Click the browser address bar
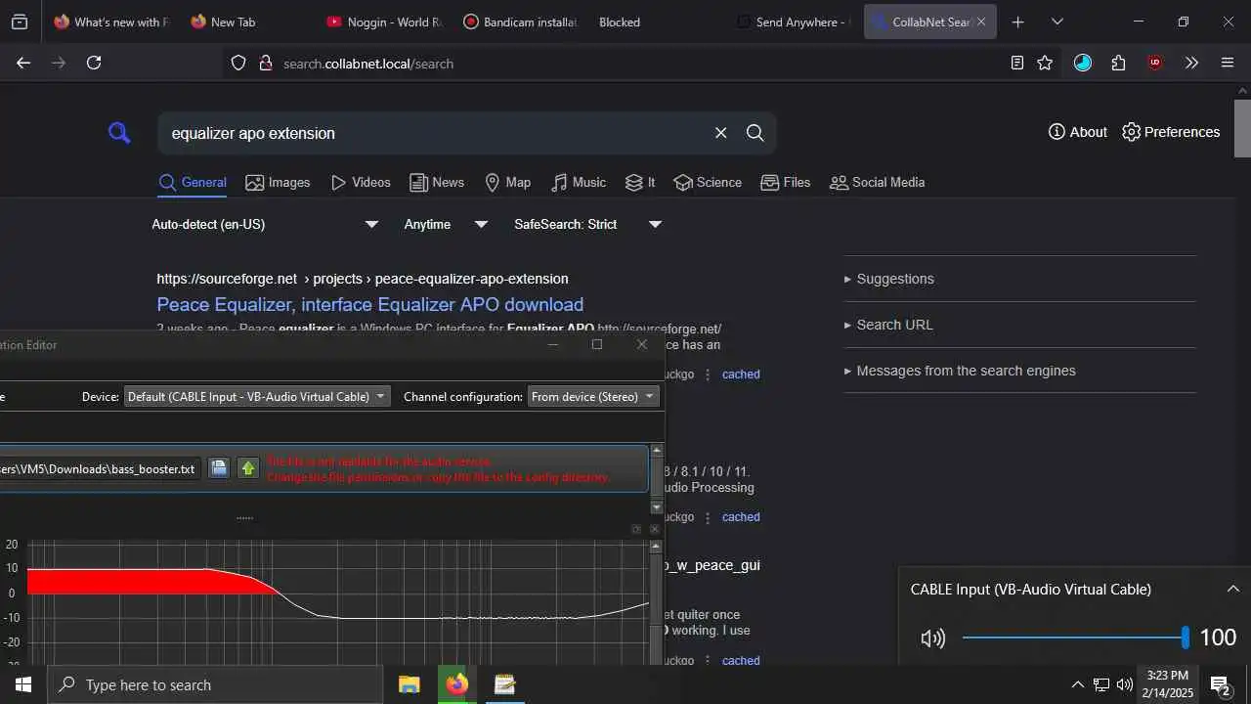The width and height of the screenshot is (1251, 704). tap(625, 64)
